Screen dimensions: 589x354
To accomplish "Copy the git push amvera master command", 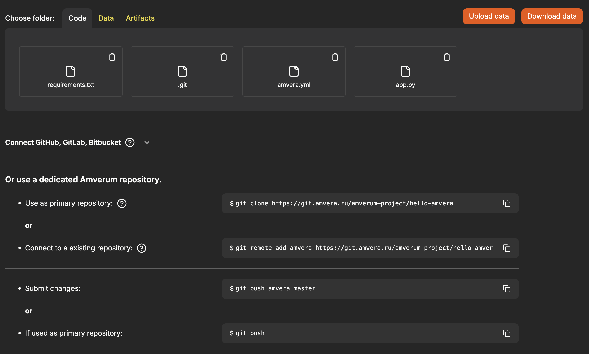I will click(507, 289).
